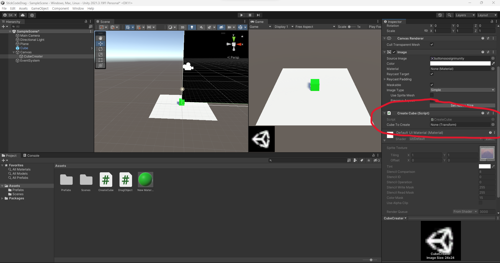
Task: Select the Move tool in Scene
Action: pos(101,44)
